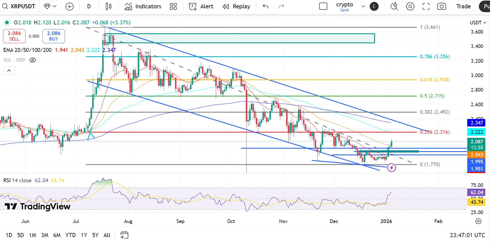Click the purple lightning event marker

(391, 168)
